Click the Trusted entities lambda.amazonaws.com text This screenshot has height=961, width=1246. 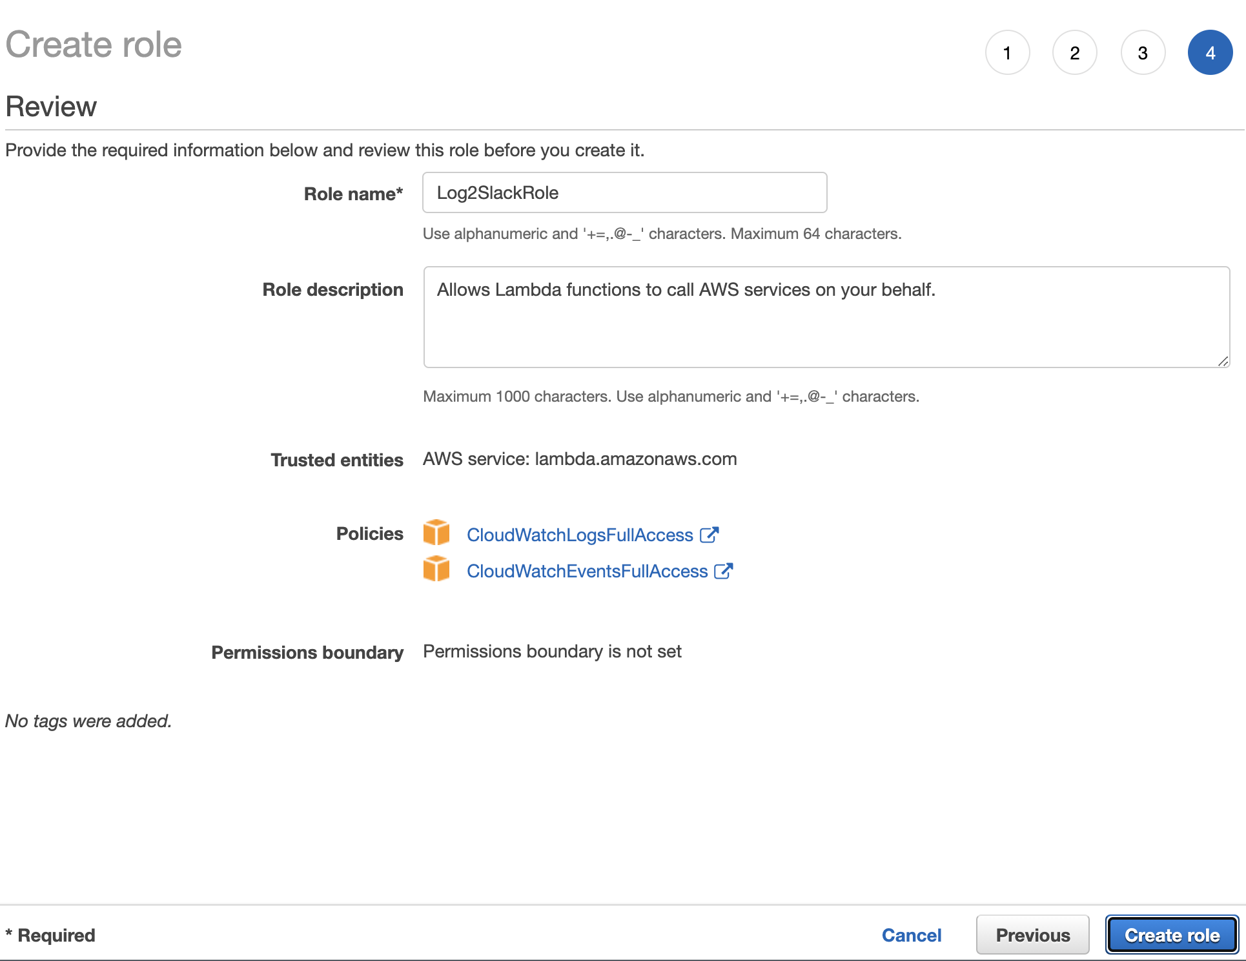pyautogui.click(x=579, y=459)
